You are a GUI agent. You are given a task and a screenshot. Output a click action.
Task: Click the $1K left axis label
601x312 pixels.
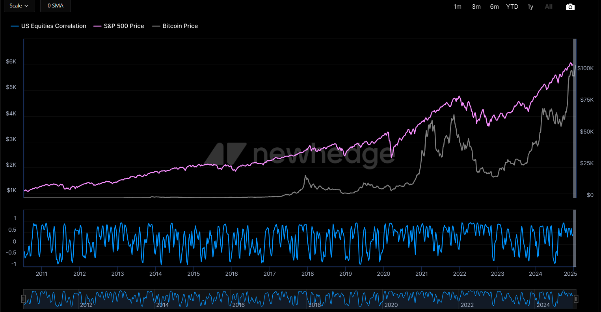coord(11,191)
